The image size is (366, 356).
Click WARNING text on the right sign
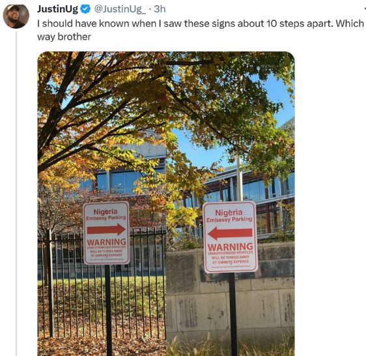click(x=230, y=246)
